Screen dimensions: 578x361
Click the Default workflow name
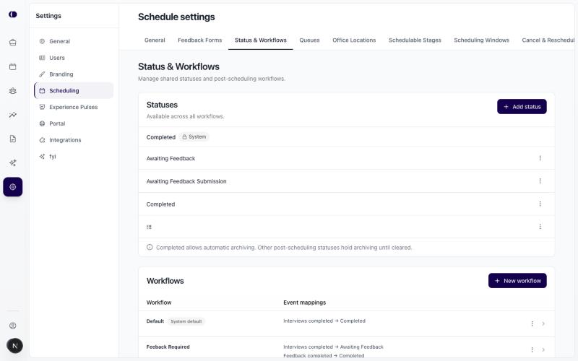point(155,321)
